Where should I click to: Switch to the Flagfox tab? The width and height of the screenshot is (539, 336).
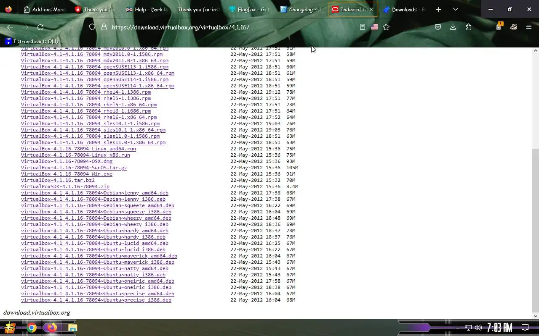tap(250, 9)
